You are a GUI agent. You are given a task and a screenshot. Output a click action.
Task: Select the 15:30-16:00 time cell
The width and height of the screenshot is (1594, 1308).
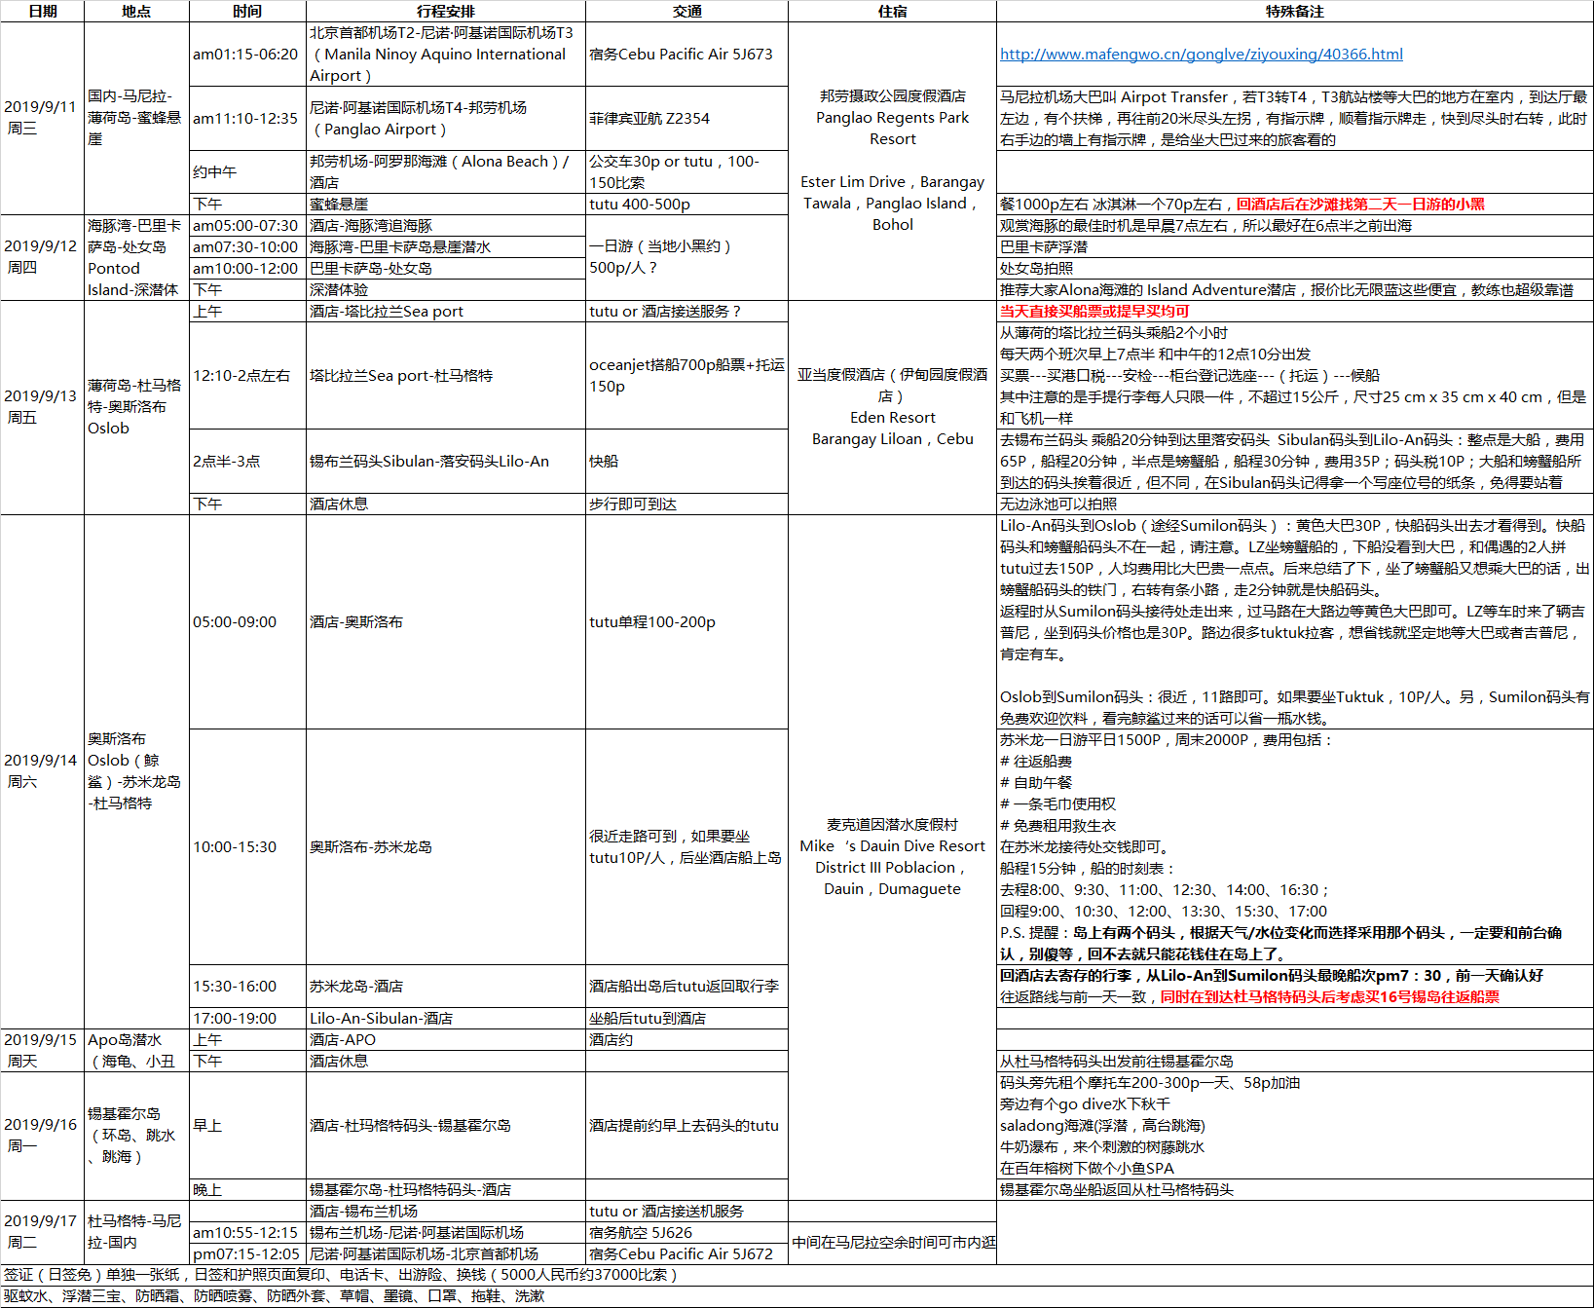point(247,987)
